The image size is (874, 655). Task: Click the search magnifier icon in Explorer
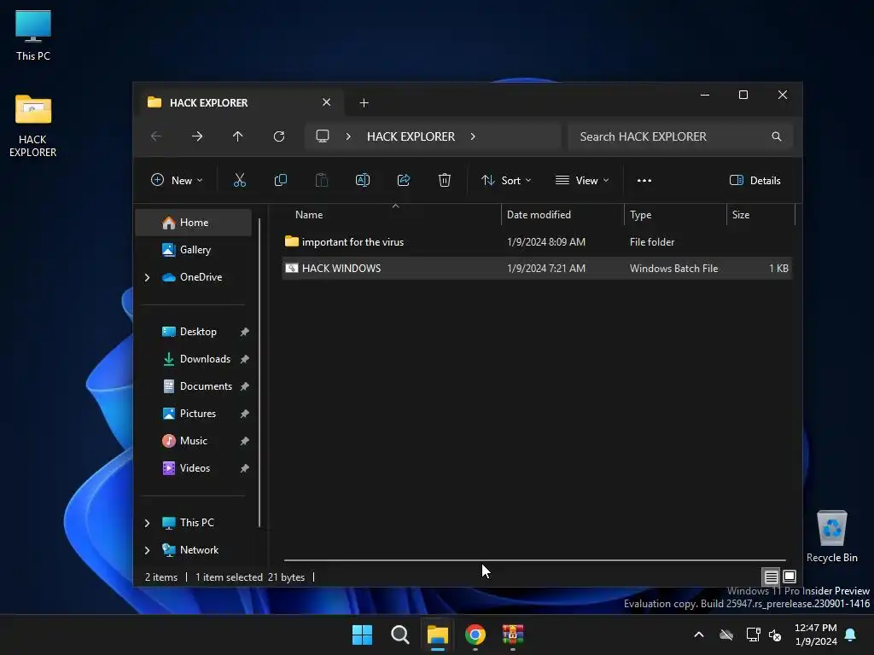777,136
